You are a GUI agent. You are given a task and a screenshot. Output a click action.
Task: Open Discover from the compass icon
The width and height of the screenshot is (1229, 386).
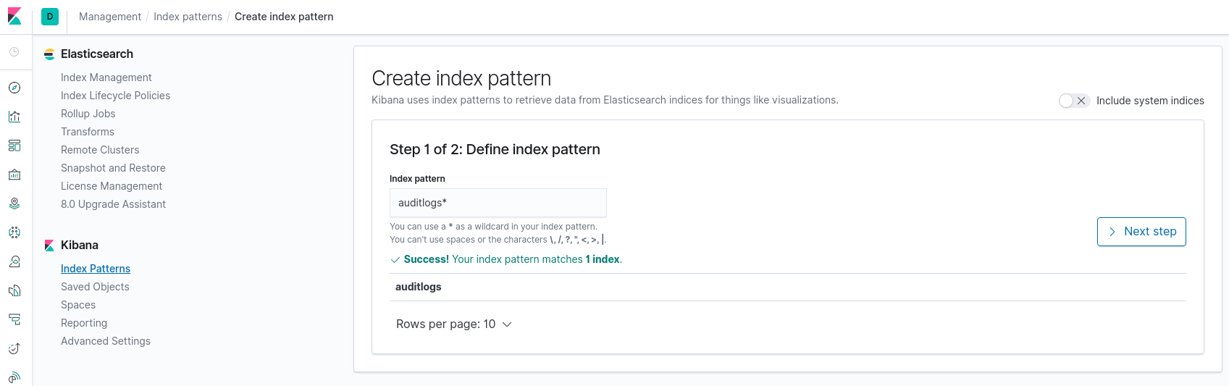tap(14, 88)
